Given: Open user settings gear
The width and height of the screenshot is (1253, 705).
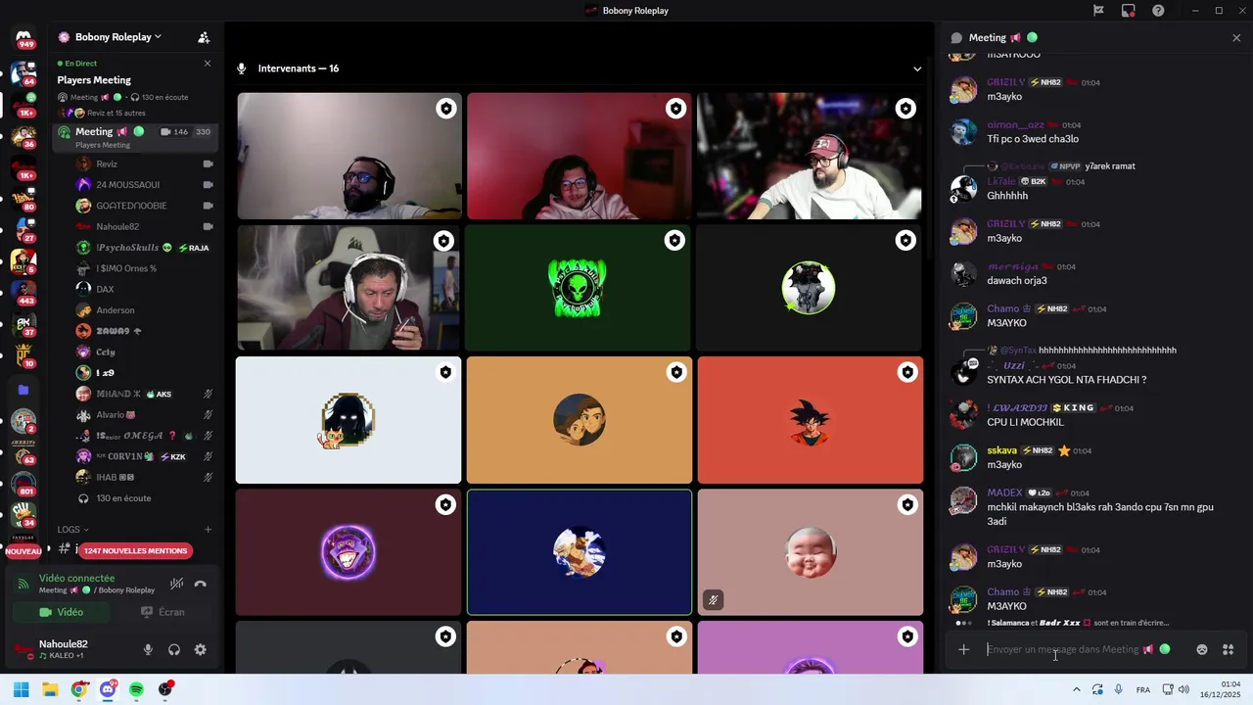Looking at the screenshot, I should (x=201, y=649).
